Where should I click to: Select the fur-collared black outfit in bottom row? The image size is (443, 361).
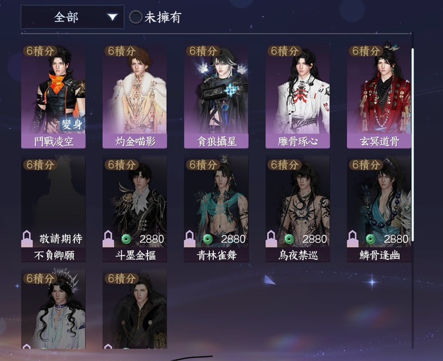point(135,309)
